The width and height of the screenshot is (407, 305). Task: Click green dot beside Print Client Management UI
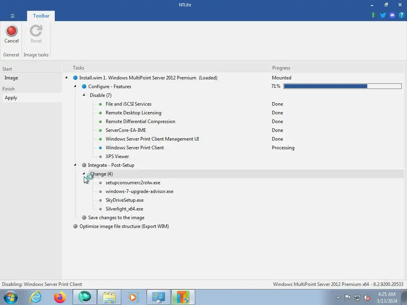[101, 139]
